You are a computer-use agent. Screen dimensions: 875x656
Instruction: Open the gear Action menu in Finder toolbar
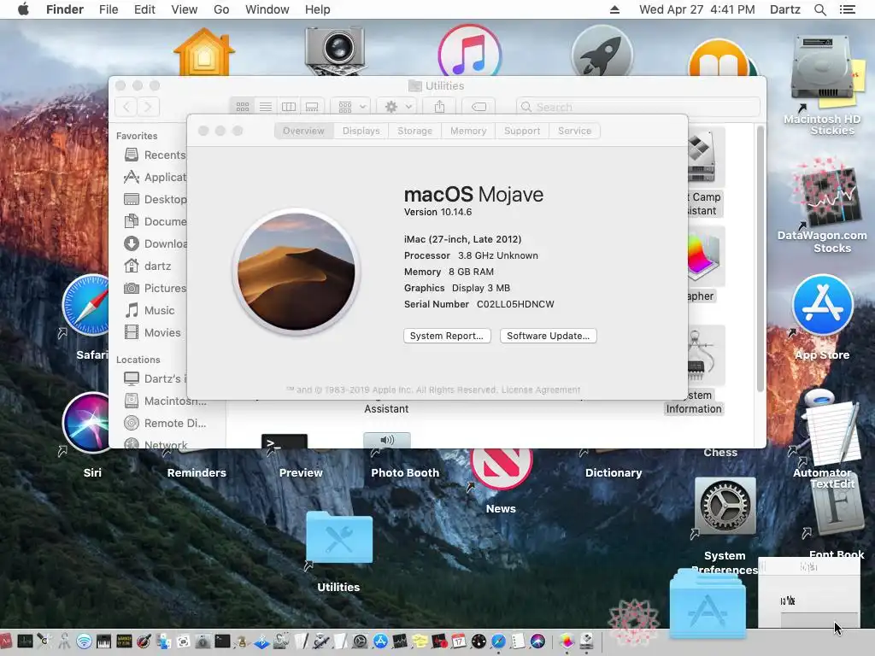click(398, 107)
